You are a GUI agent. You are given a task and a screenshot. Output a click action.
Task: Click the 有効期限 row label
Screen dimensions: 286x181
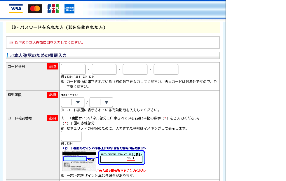pos(15,95)
